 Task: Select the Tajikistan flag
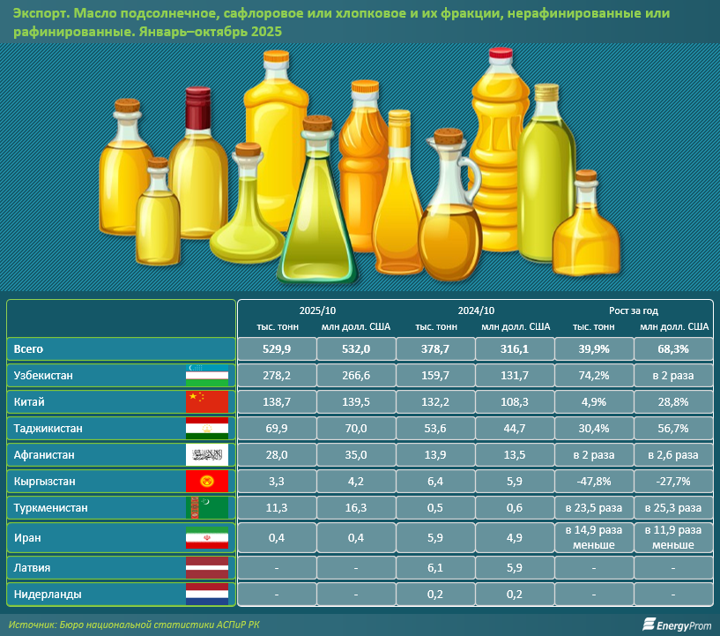pyautogui.click(x=207, y=429)
